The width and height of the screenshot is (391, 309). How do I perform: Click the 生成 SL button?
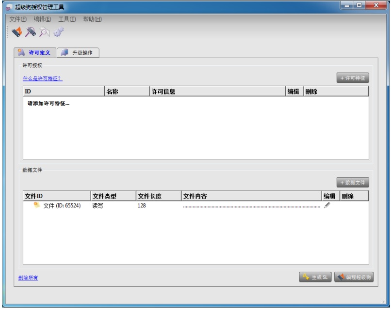point(315,277)
